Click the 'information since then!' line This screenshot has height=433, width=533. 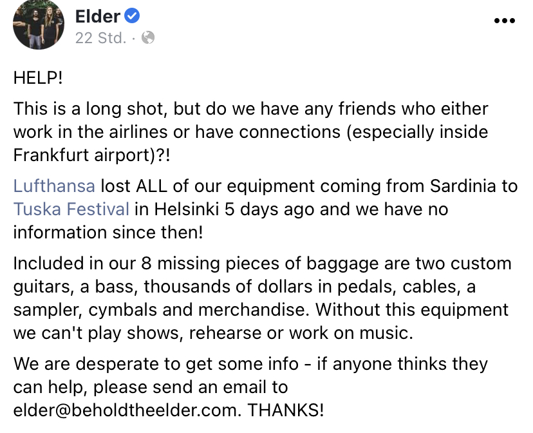point(108,233)
